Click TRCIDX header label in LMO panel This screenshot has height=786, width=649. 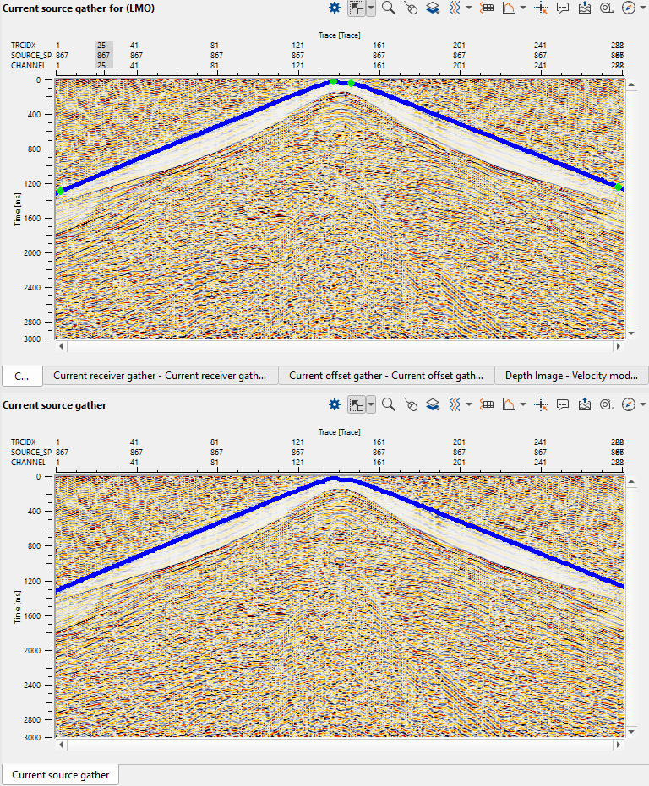pos(23,45)
